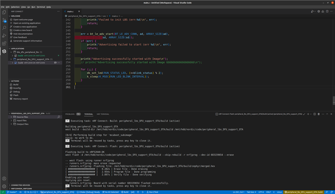The height and width of the screenshot is (194, 335).
Task: Expand the Output files folder
Action: pyautogui.click(x=11, y=124)
